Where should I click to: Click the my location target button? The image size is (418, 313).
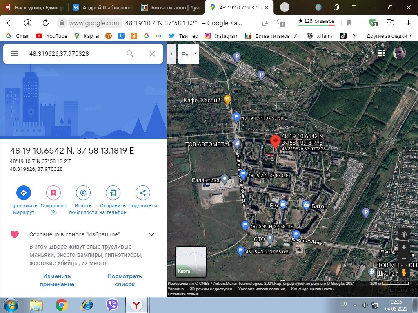(x=404, y=234)
